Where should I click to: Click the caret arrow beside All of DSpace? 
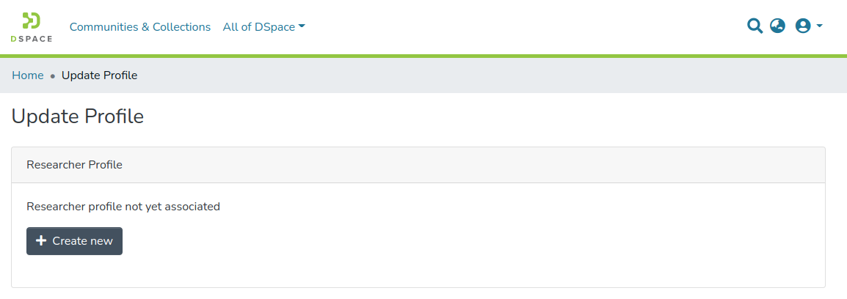(302, 26)
